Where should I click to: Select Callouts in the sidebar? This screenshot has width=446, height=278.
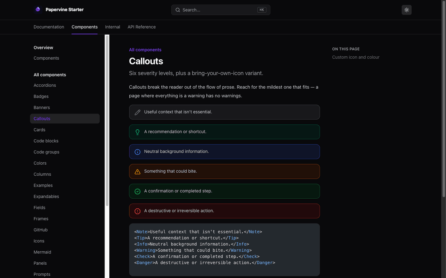pos(65,119)
